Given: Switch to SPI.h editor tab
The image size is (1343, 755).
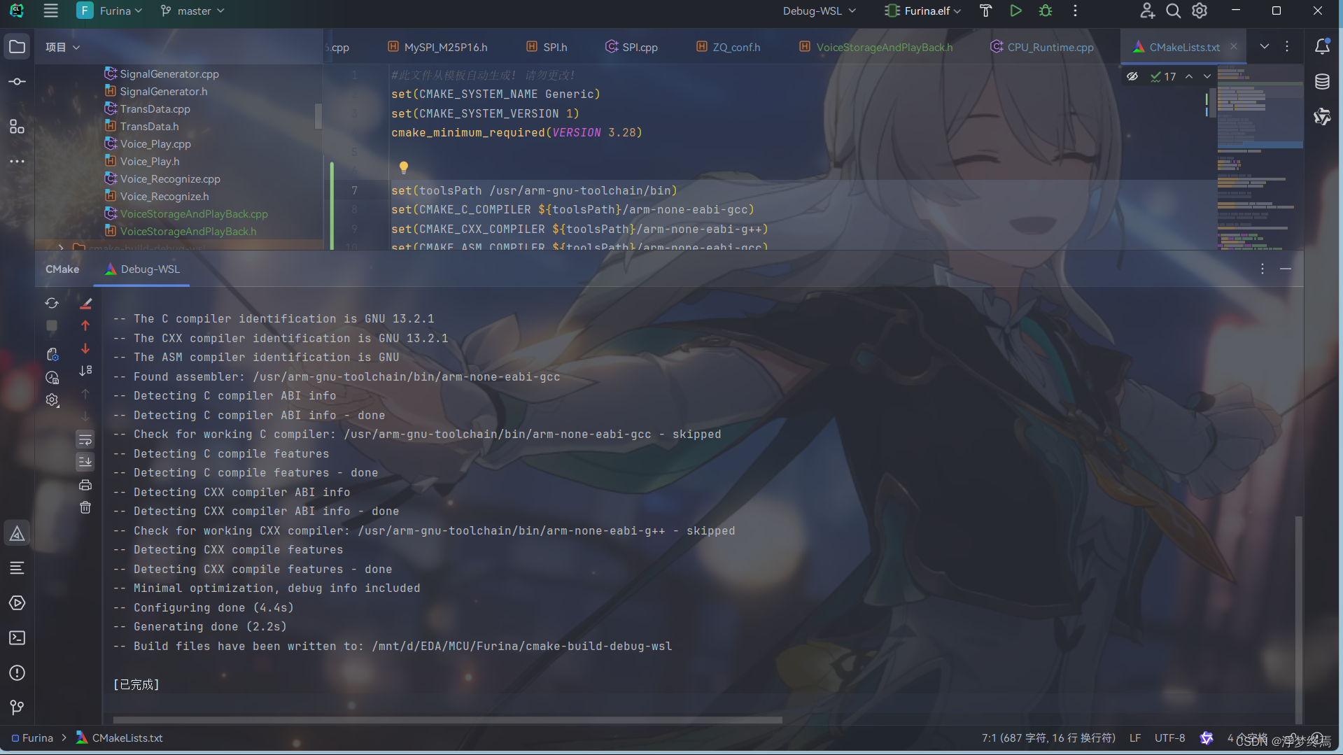Looking at the screenshot, I should tap(547, 47).
